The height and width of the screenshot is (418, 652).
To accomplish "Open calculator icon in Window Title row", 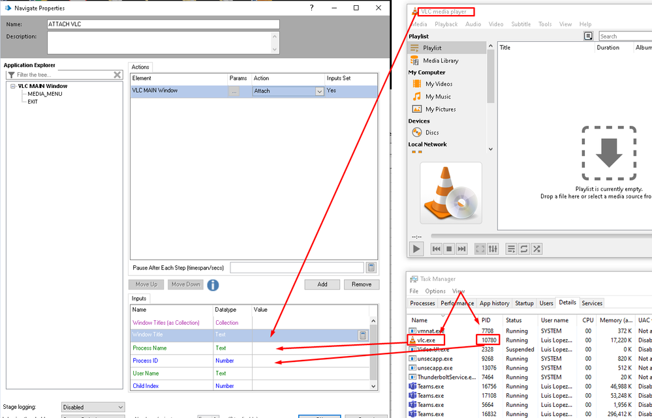I will click(x=363, y=335).
